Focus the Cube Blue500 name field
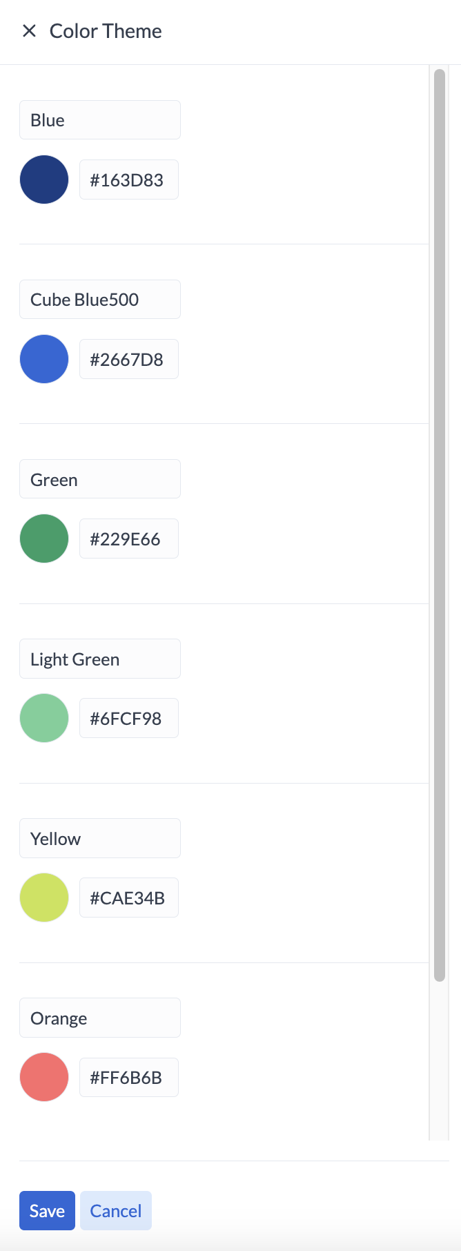 coord(100,300)
